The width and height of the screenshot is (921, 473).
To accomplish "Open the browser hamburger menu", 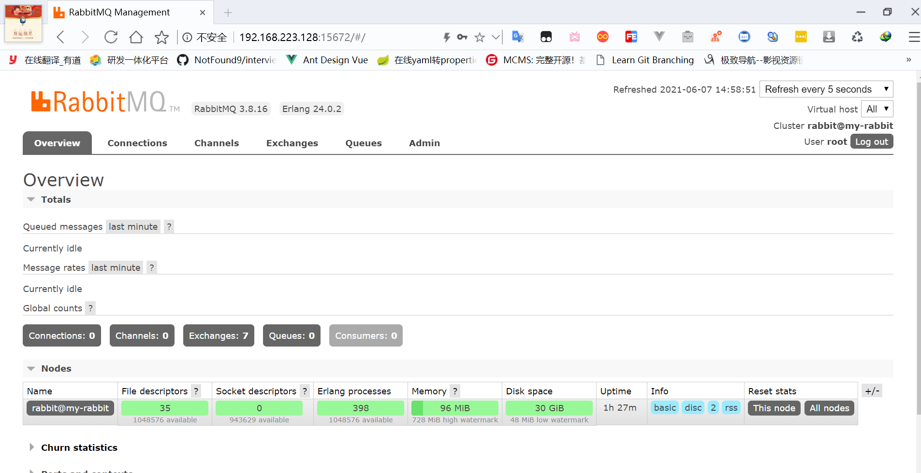I will (914, 37).
